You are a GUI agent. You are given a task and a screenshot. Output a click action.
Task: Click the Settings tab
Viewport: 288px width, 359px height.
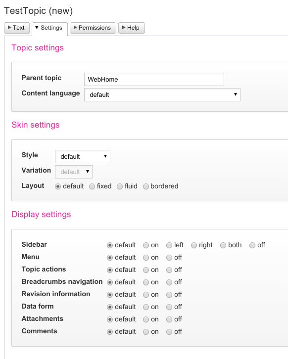point(49,28)
